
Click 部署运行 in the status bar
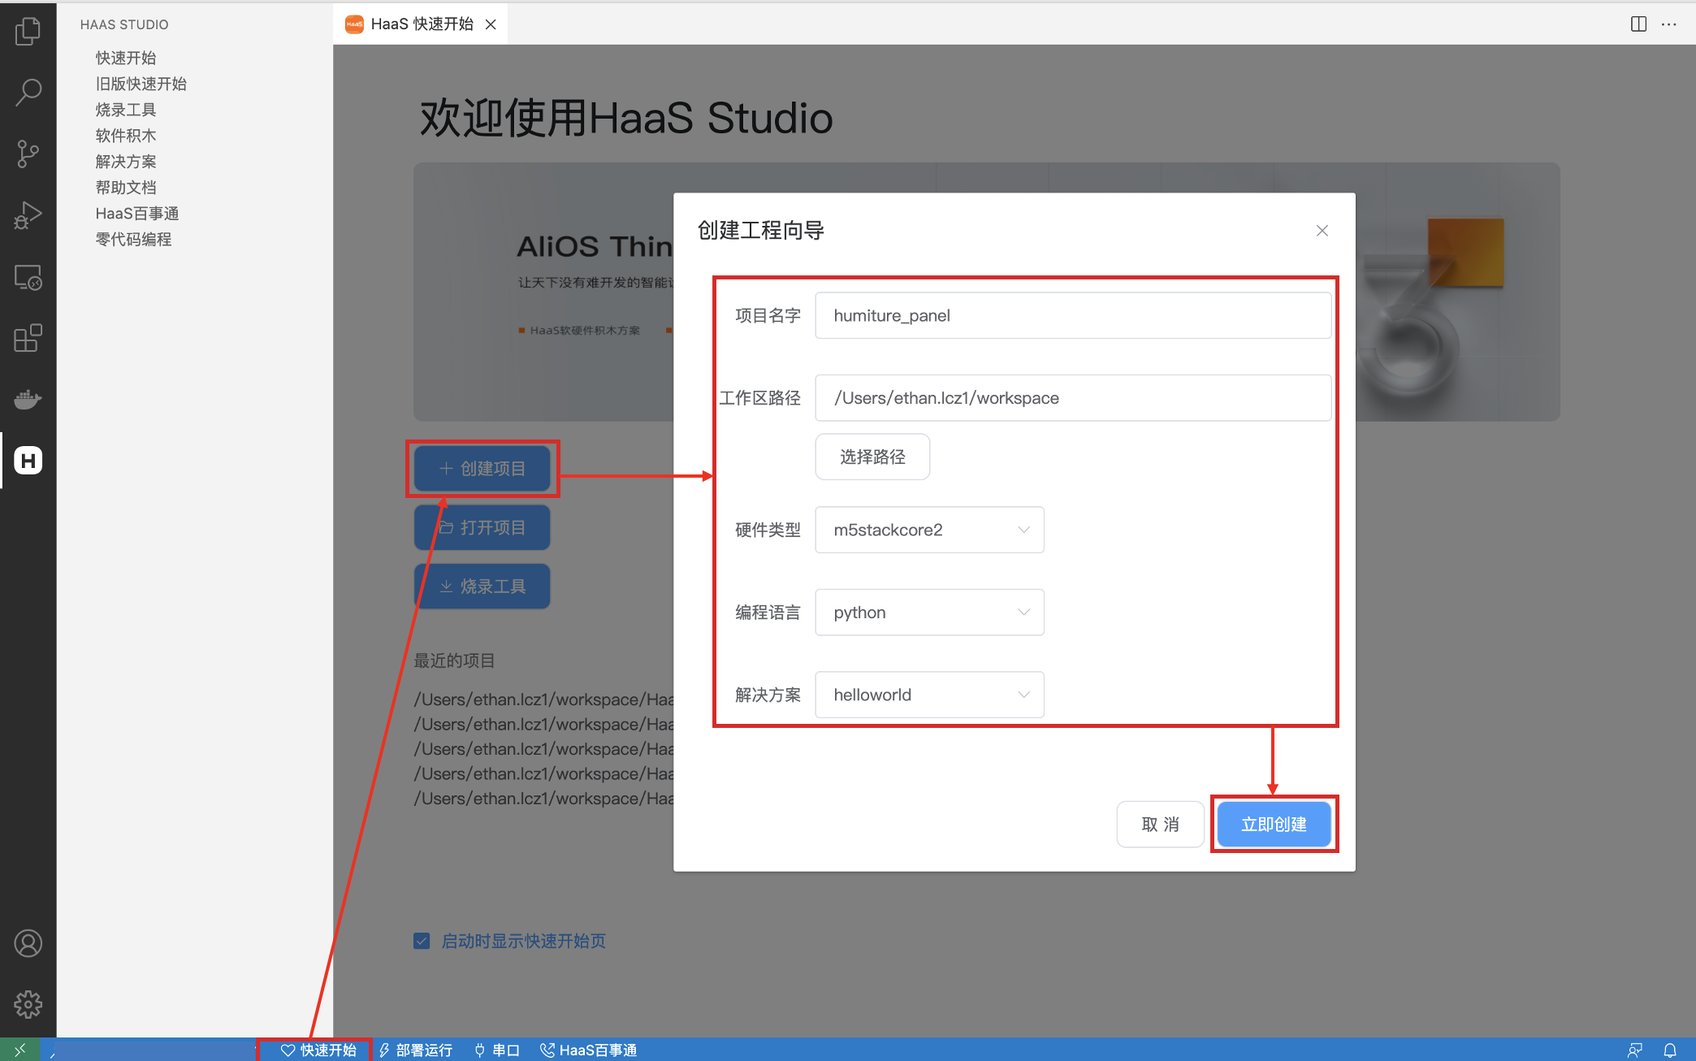click(x=416, y=1050)
